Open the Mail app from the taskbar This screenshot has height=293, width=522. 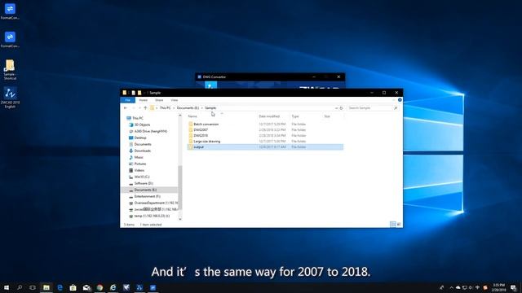[x=86, y=287]
